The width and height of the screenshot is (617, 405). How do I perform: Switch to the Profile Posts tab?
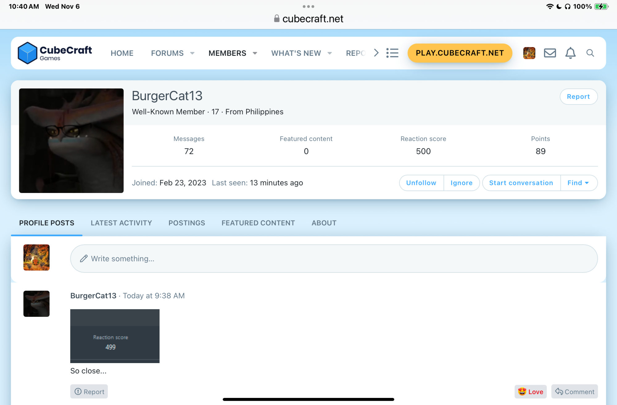(x=47, y=223)
